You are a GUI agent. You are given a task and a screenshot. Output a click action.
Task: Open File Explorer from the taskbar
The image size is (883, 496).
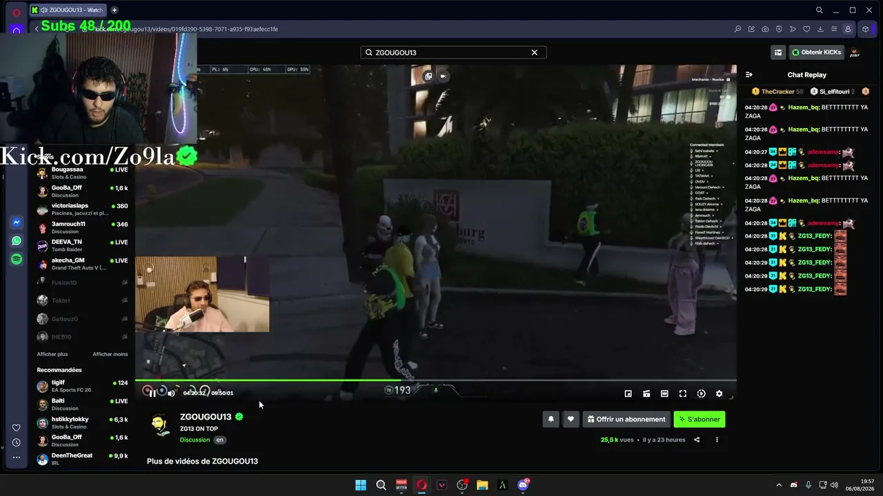coord(482,485)
